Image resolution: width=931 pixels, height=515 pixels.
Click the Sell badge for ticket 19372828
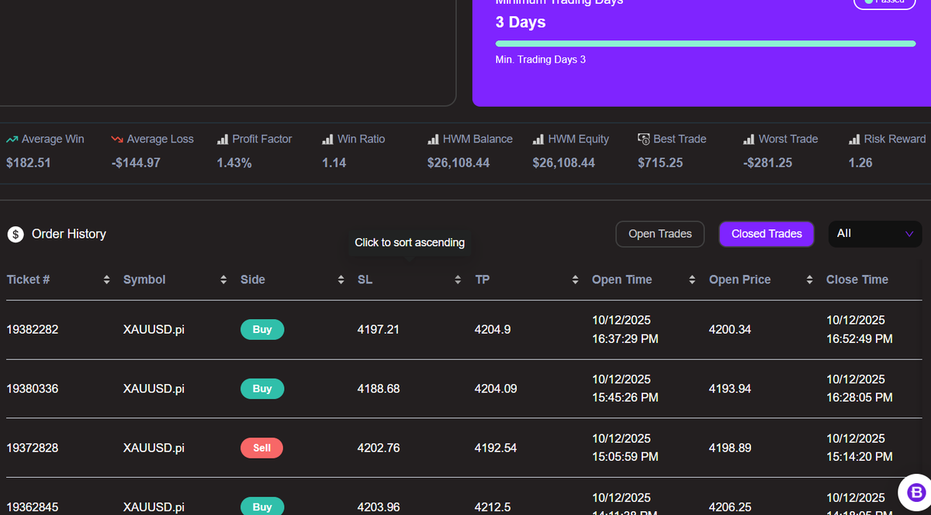point(261,448)
